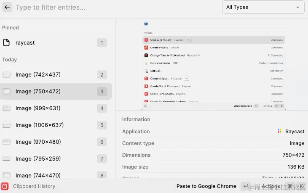
Task: Click the number 6 shortcut badge
Action: (x=102, y=142)
